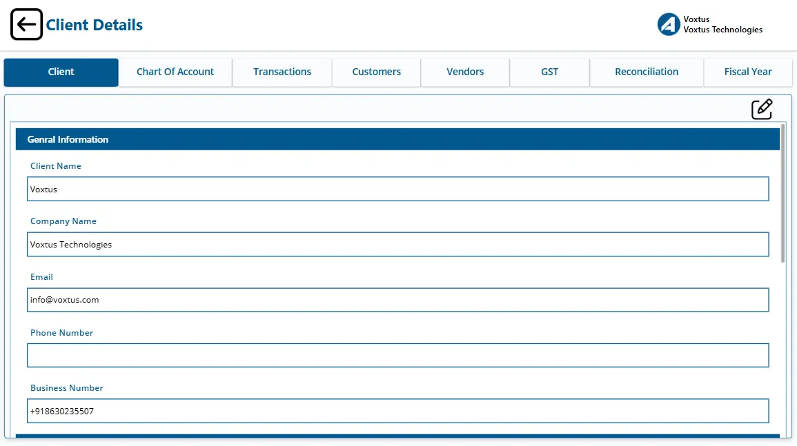Open the Fiscal Year tab
This screenshot has width=797, height=446.
tap(748, 72)
